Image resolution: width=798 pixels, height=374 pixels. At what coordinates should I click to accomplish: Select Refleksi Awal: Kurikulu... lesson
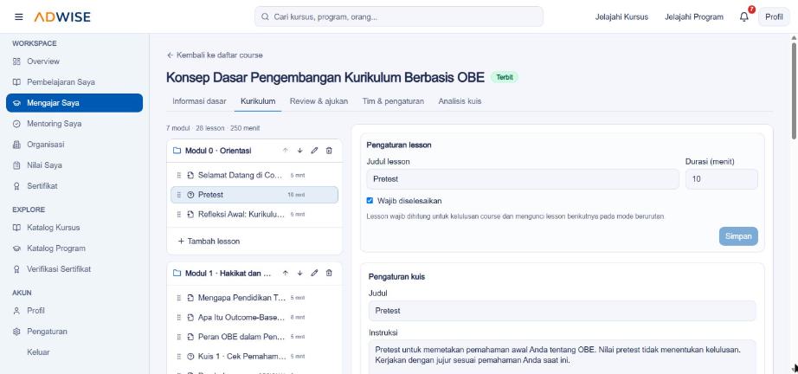coord(254,214)
